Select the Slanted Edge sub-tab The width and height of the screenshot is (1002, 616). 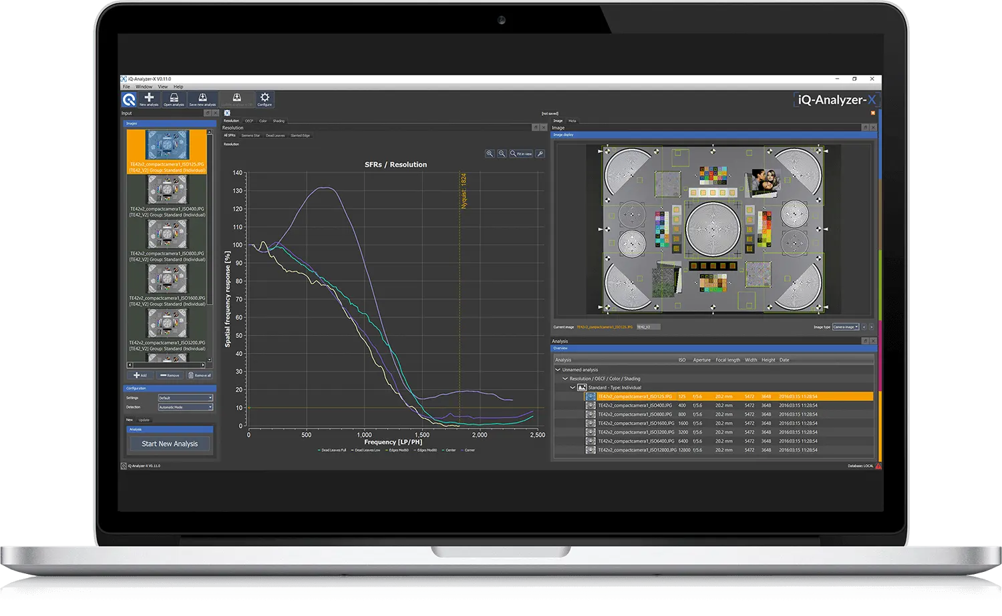pos(300,135)
